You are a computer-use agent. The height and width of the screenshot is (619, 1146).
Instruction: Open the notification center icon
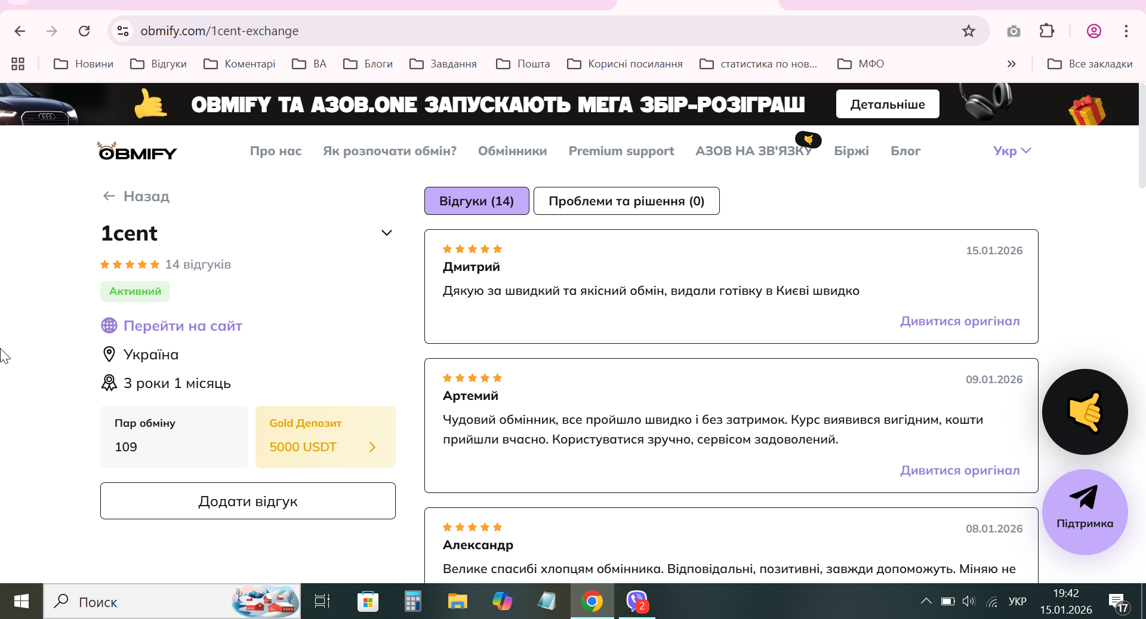tap(1118, 602)
